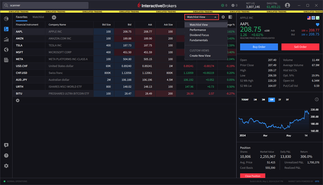Click the search magnifier icon
This screenshot has width=323, height=185.
click(6, 5)
